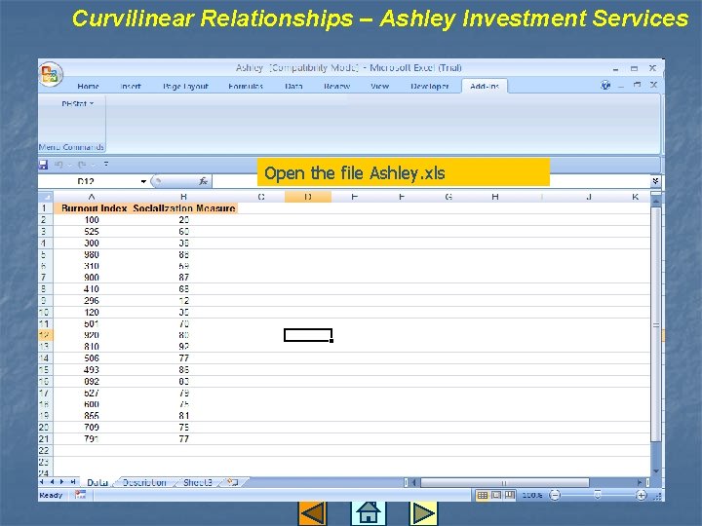Select row 21 header
702x526 pixels.
click(46, 438)
